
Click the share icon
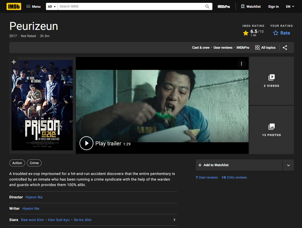coord(285,48)
